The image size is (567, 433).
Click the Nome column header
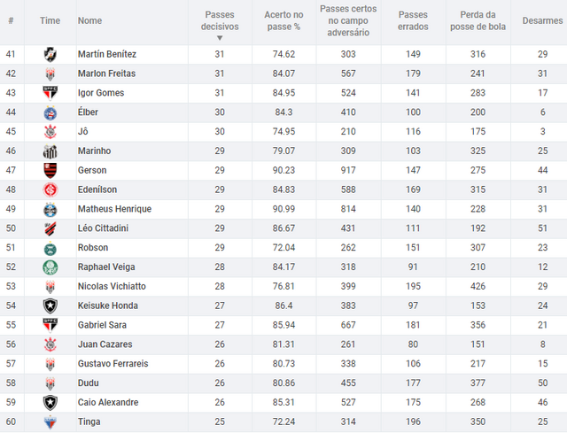(89, 20)
